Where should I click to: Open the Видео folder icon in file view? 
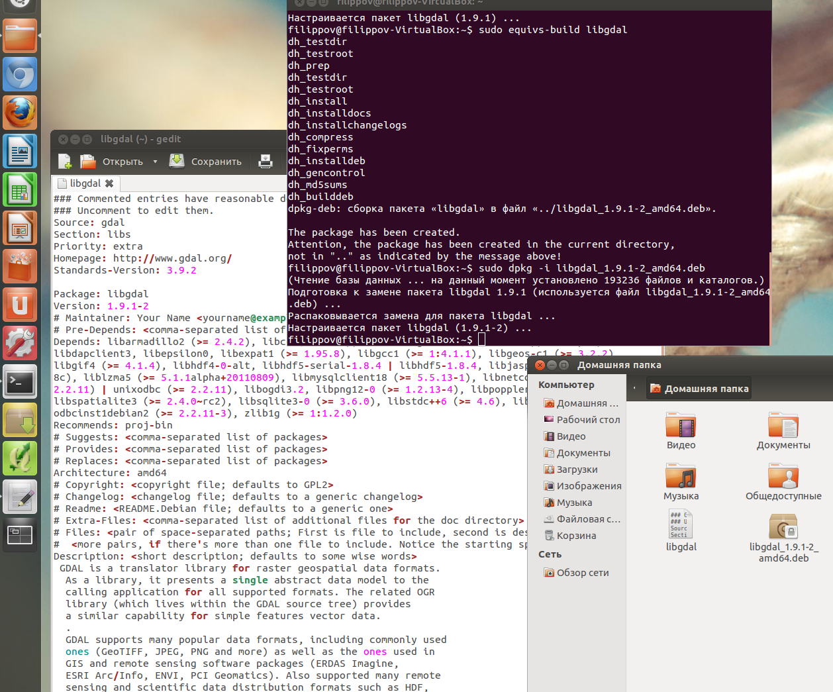(x=681, y=426)
